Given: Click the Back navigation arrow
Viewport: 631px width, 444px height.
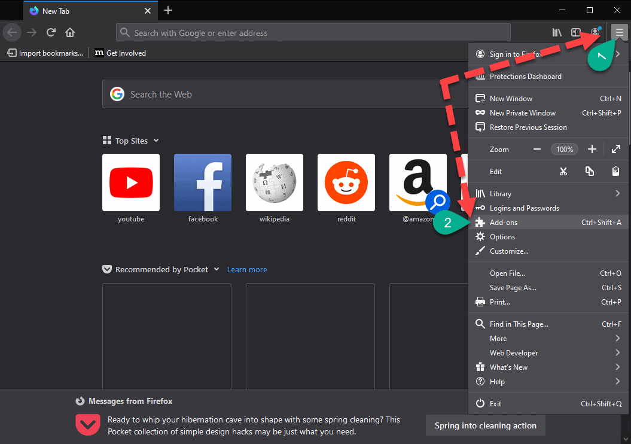Looking at the screenshot, I should point(12,32).
